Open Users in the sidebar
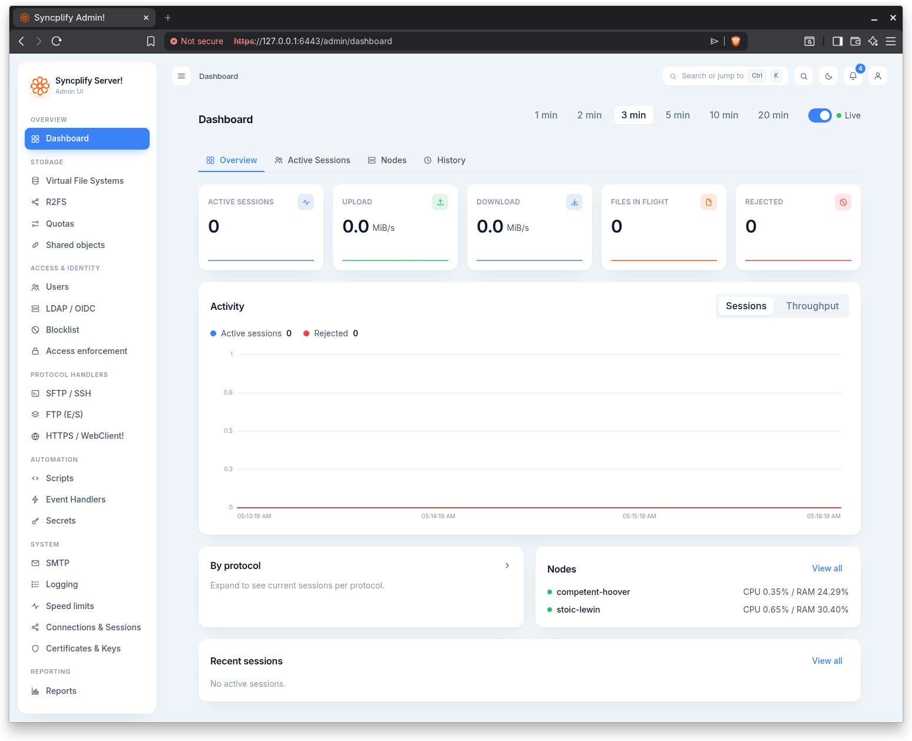912x741 pixels. pyautogui.click(x=87, y=287)
